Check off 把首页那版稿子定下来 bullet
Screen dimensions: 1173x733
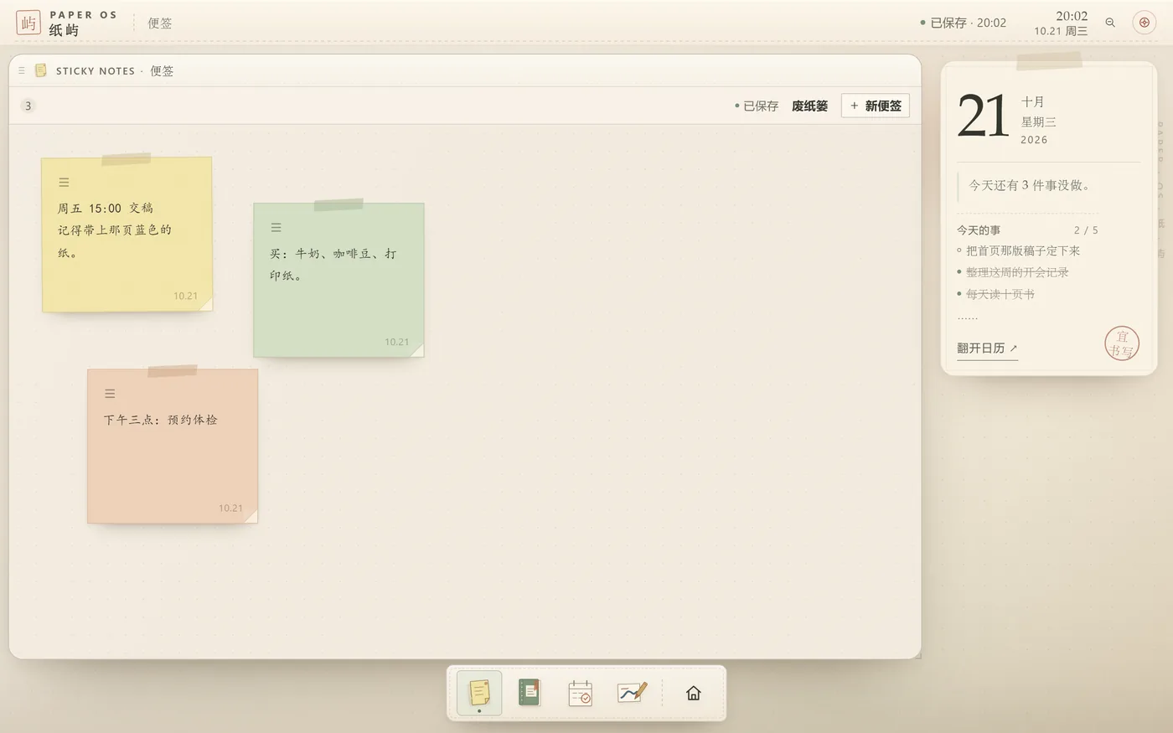click(959, 250)
